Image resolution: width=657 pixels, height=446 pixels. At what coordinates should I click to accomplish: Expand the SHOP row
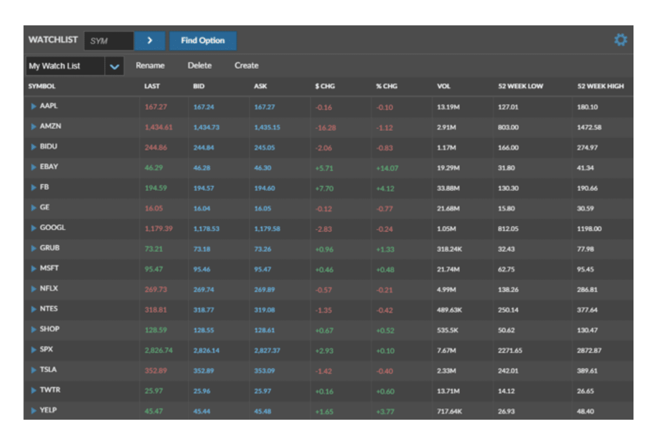[33, 330]
